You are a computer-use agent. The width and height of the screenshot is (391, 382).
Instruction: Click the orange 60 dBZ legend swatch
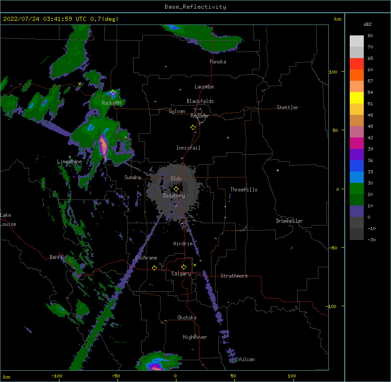click(357, 75)
